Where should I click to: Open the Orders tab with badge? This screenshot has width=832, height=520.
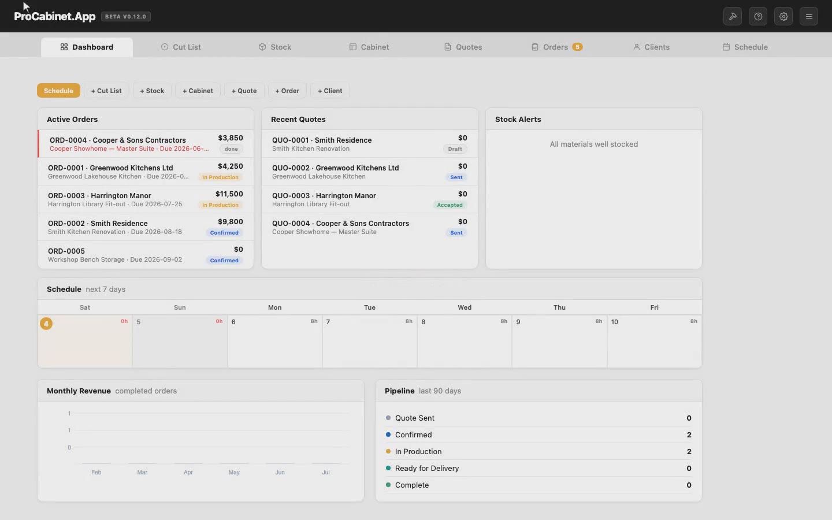(556, 47)
